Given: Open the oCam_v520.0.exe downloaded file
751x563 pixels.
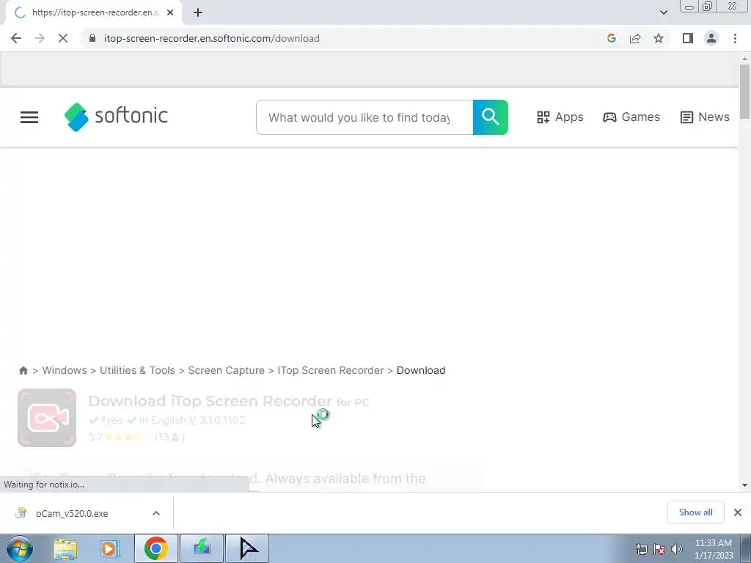Looking at the screenshot, I should click(x=72, y=513).
